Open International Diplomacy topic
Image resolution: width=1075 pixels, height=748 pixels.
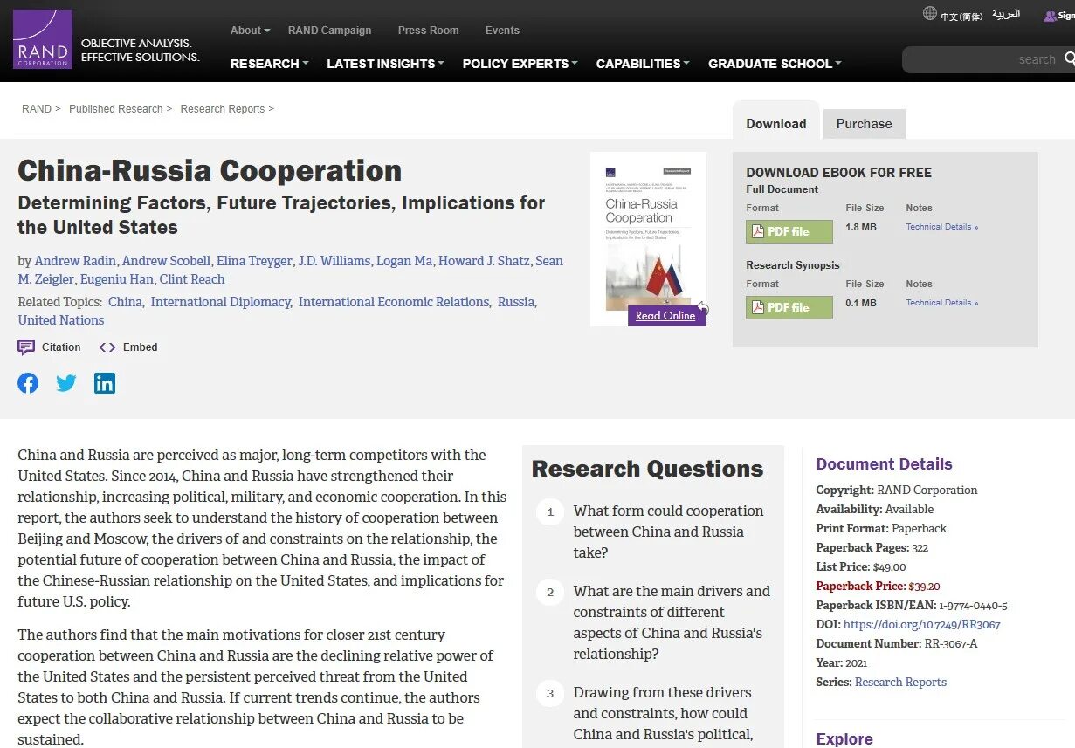tap(220, 302)
